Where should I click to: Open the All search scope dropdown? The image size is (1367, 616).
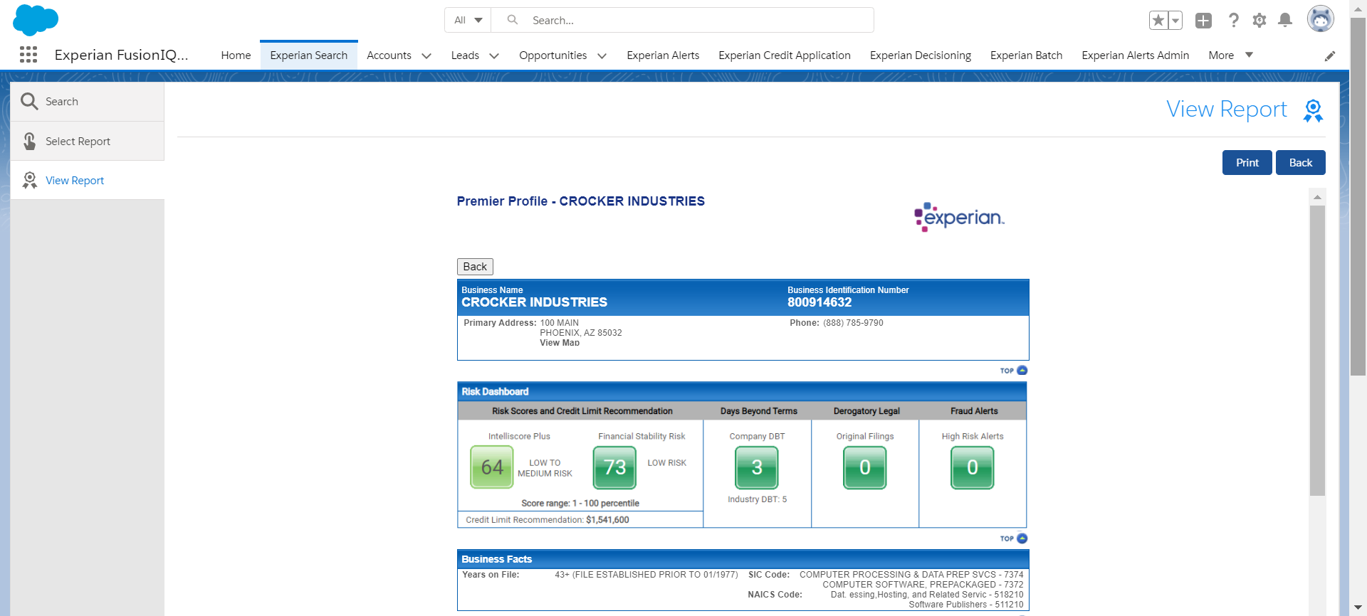click(468, 20)
